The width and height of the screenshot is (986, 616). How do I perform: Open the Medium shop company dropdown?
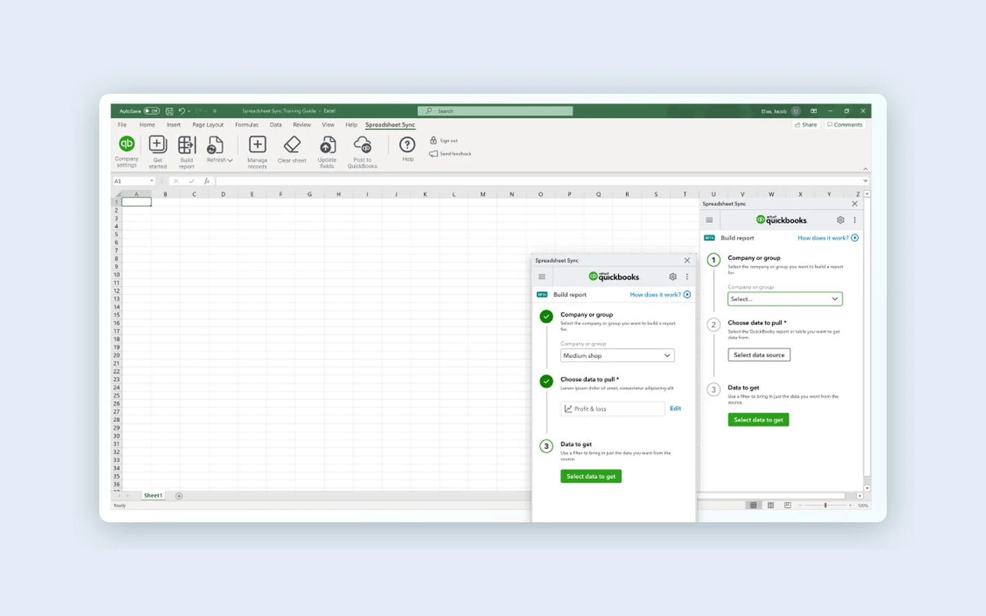(618, 355)
